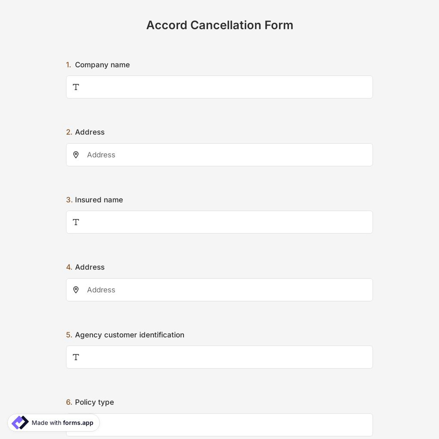The width and height of the screenshot is (439, 439).
Task: Click the Policy type question label
Action: click(x=94, y=402)
